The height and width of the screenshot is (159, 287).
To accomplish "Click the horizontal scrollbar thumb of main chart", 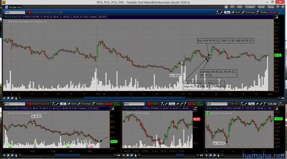I will pyautogui.click(x=135, y=98).
